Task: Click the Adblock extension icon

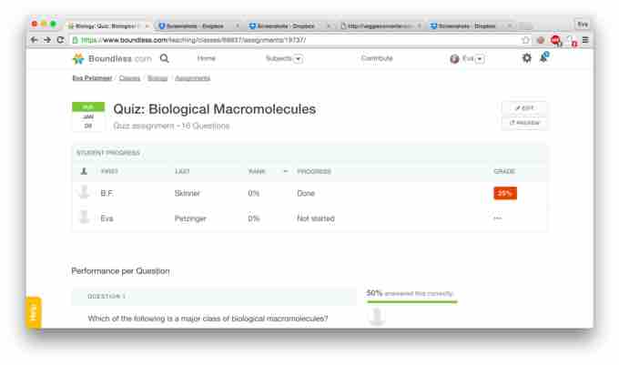Action: pyautogui.click(x=555, y=41)
